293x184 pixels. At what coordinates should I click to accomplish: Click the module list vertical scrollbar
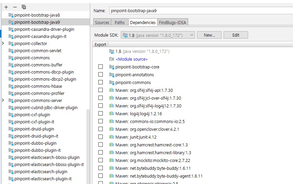pos(88,147)
